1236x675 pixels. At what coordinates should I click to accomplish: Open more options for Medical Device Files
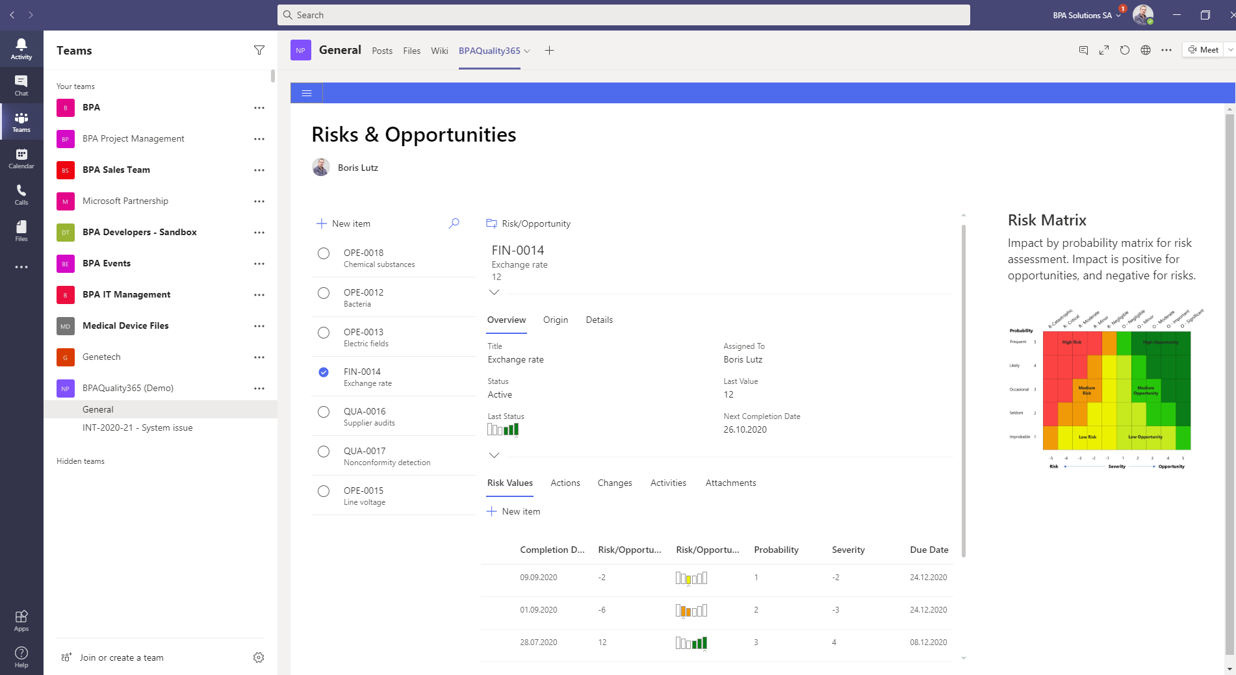click(259, 325)
